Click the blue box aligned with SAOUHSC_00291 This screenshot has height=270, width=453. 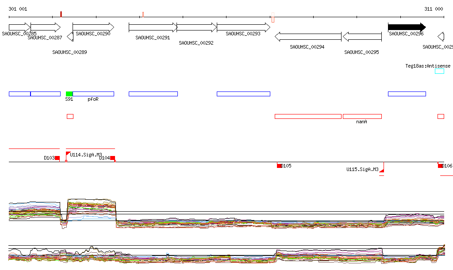click(153, 94)
